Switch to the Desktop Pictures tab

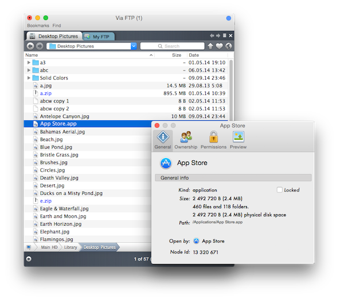click(x=54, y=36)
